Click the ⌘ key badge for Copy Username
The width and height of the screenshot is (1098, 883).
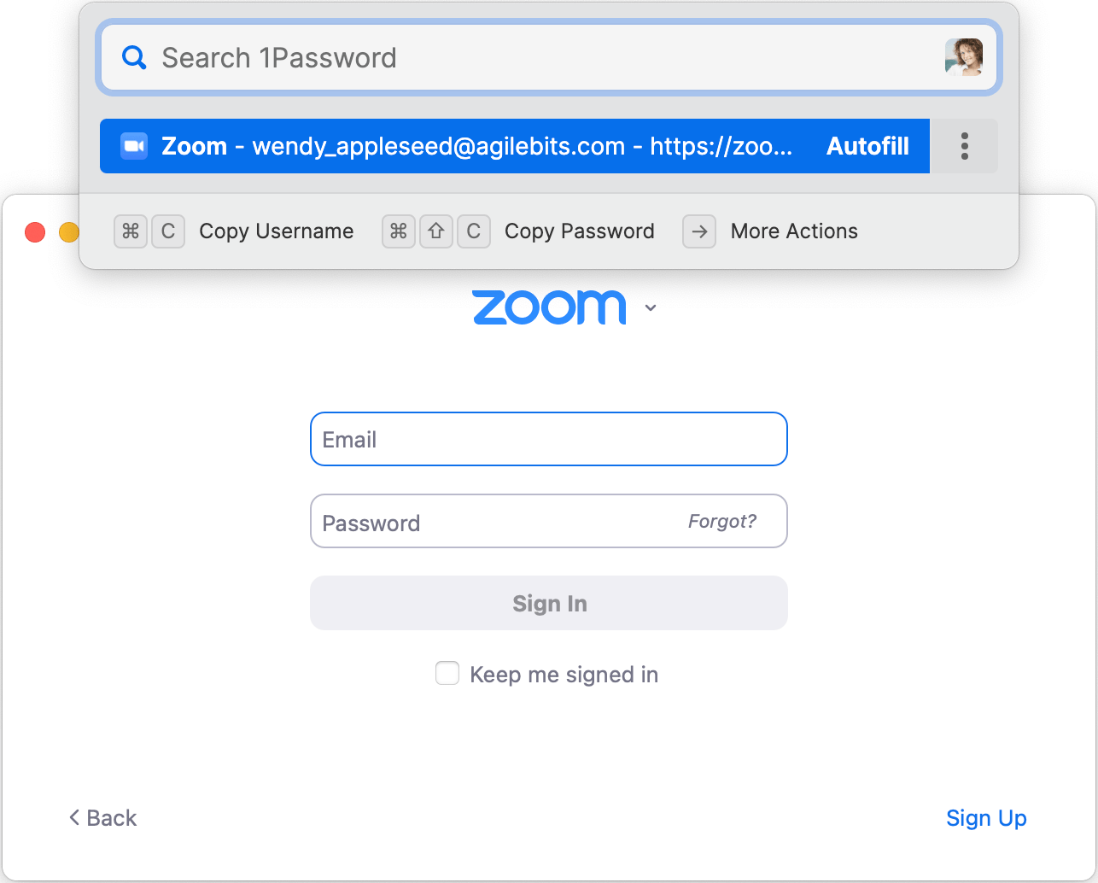[x=130, y=231]
